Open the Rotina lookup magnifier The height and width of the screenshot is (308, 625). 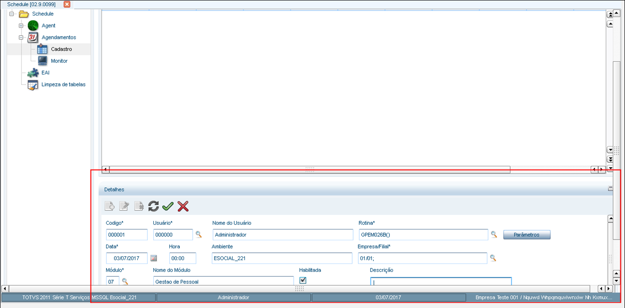tap(494, 234)
